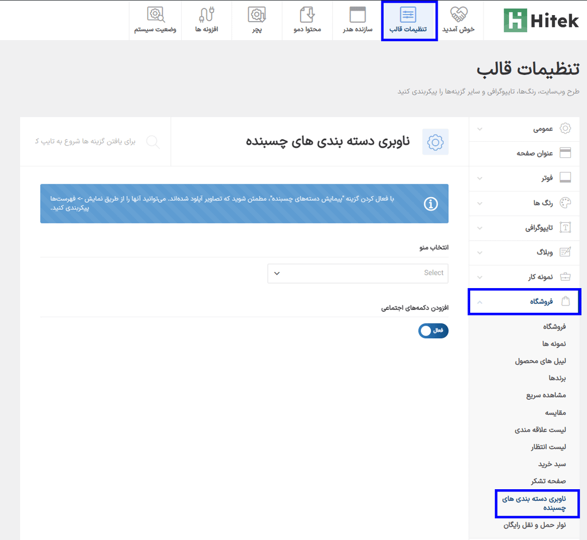Toggle افزودن دکمه‌های اجتماعی switch
Viewport: 587px width, 540px height.
[433, 331]
